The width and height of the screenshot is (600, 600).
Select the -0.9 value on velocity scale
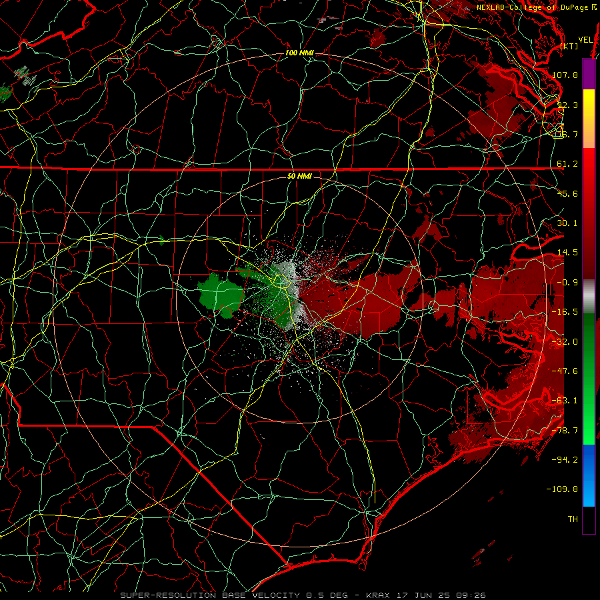pyautogui.click(x=567, y=283)
